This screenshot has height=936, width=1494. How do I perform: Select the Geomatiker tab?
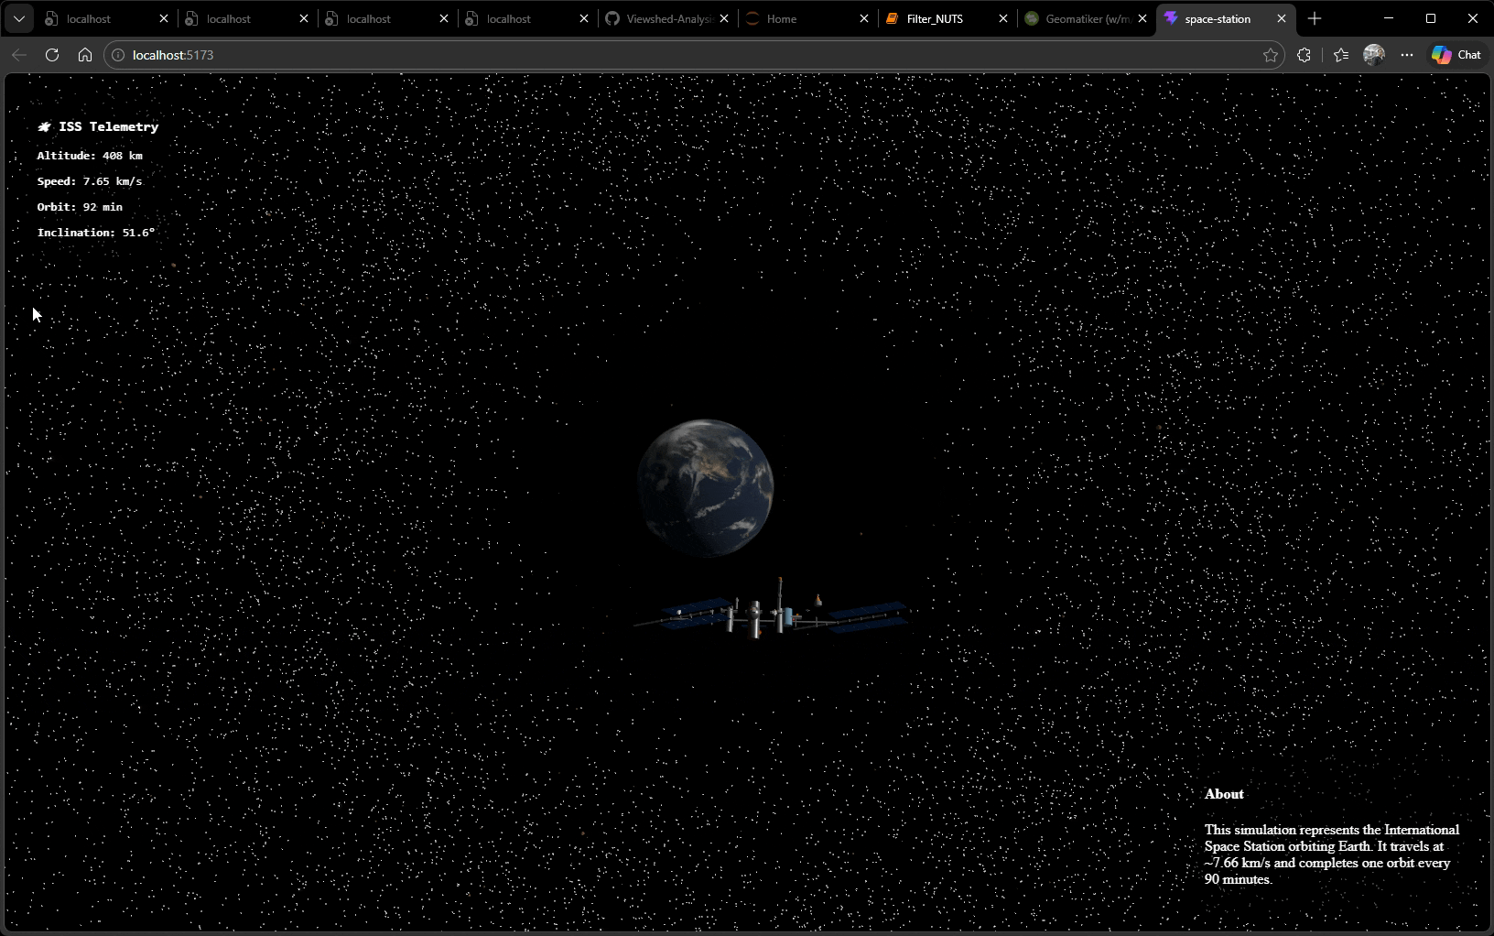coord(1080,18)
